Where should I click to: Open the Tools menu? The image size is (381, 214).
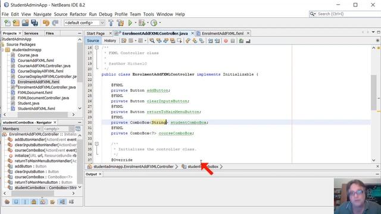148,14
